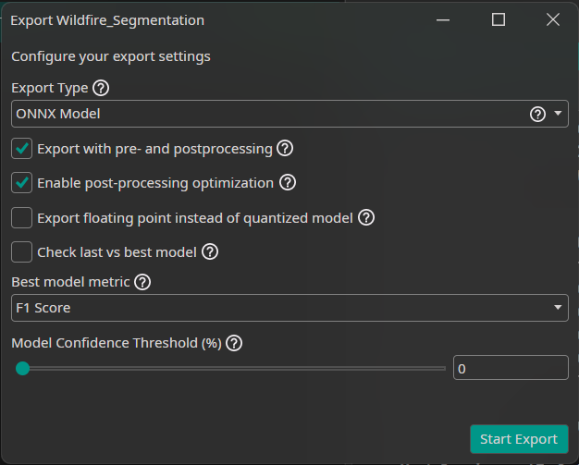Maximize the export dialog window

tap(499, 19)
